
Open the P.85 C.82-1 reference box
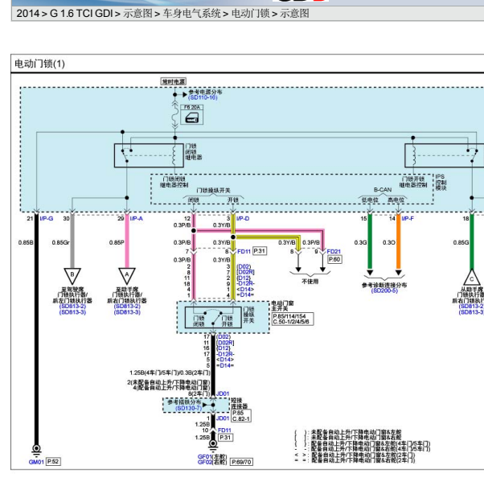pyautogui.click(x=241, y=416)
